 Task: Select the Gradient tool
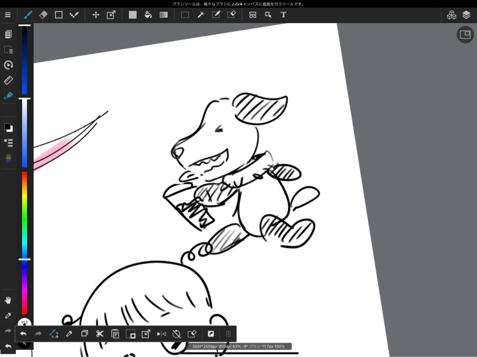point(163,15)
